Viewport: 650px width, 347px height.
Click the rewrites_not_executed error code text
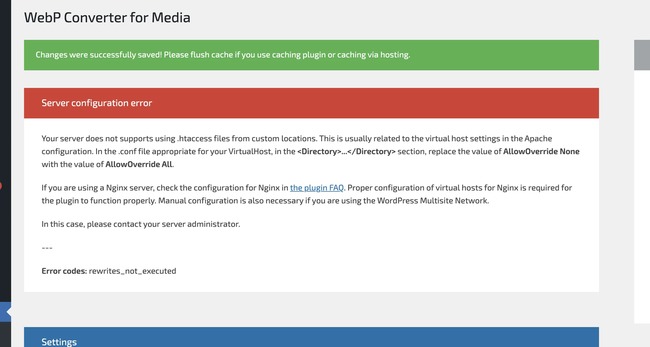click(x=132, y=271)
